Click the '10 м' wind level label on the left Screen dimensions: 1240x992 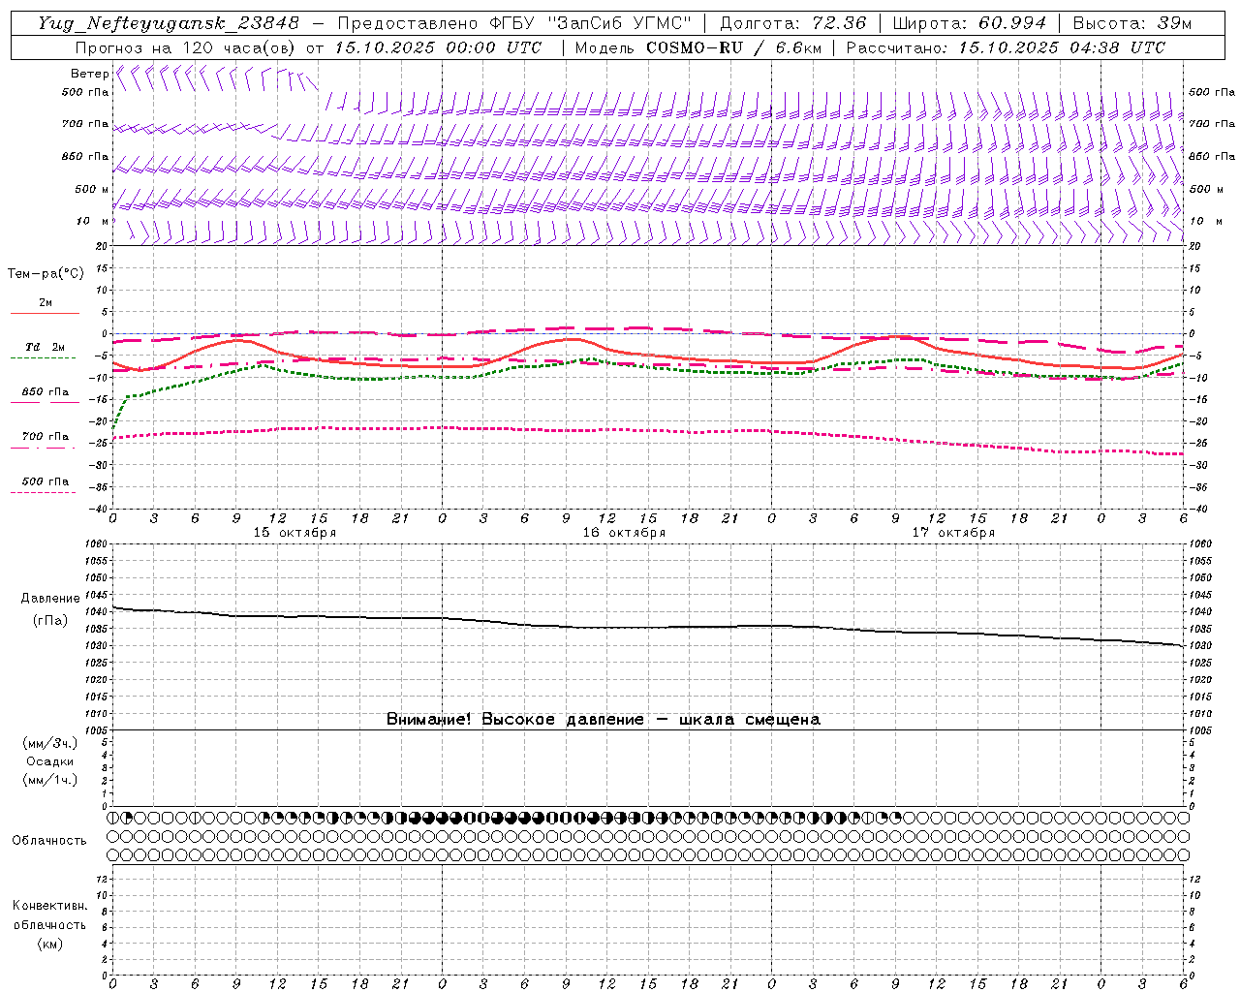tap(94, 221)
